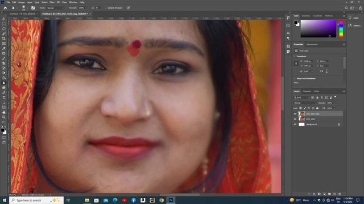Toggle link width and height in Transform
Viewport: 364px width, 204px height.
296,63
